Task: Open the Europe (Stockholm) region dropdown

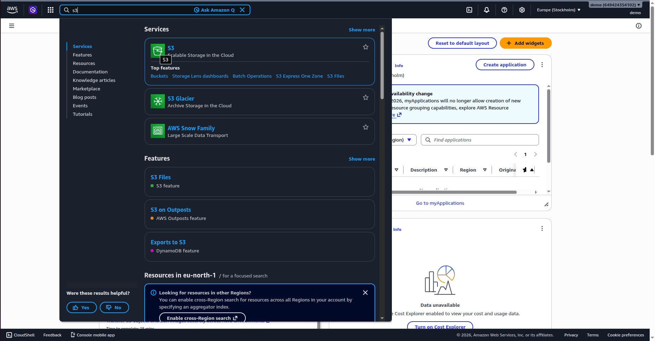Action: click(558, 10)
